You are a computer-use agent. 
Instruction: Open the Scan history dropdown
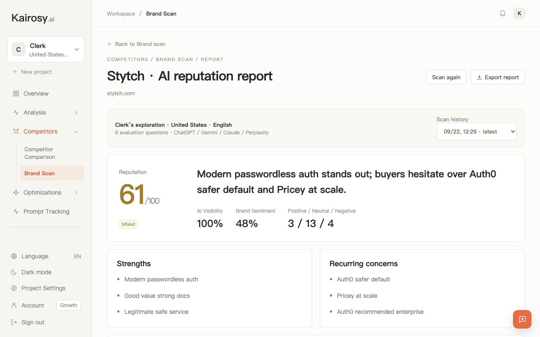click(x=477, y=131)
